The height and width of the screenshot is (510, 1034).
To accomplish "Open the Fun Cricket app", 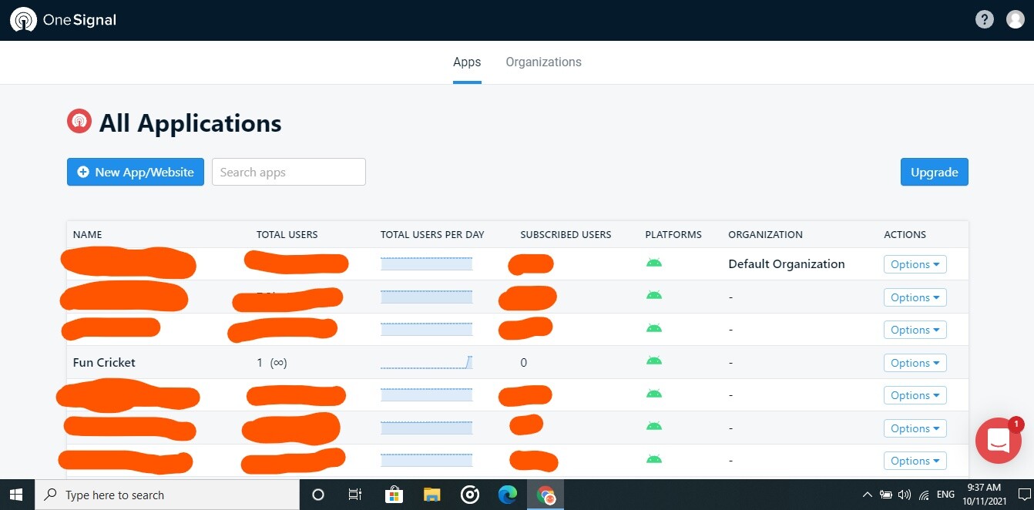I will point(104,362).
